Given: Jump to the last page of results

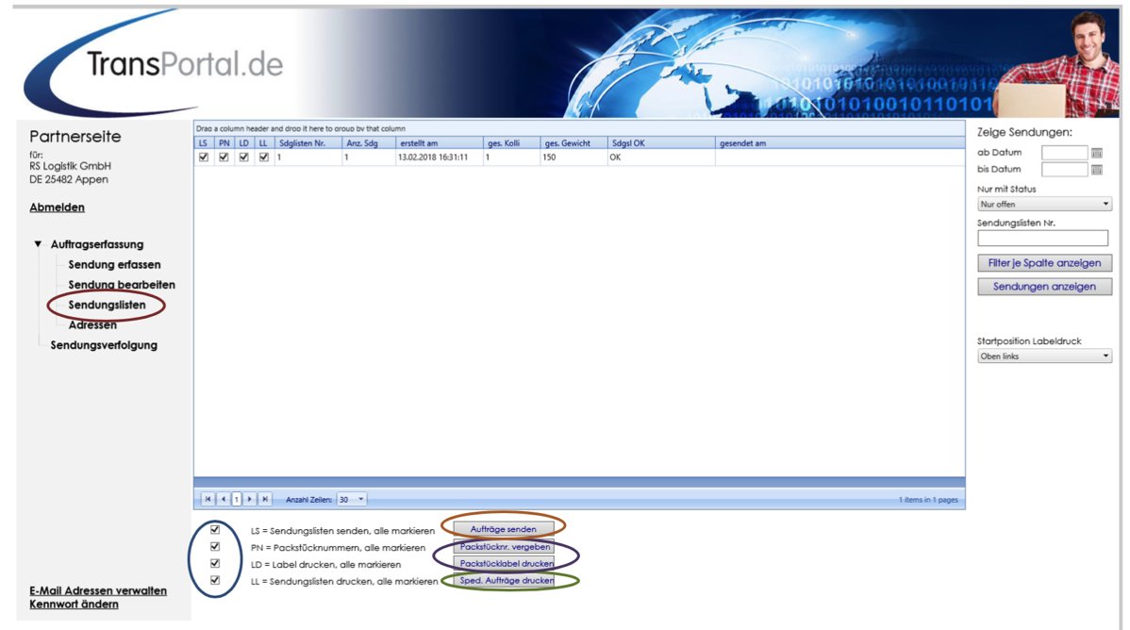Looking at the screenshot, I should coord(265,499).
